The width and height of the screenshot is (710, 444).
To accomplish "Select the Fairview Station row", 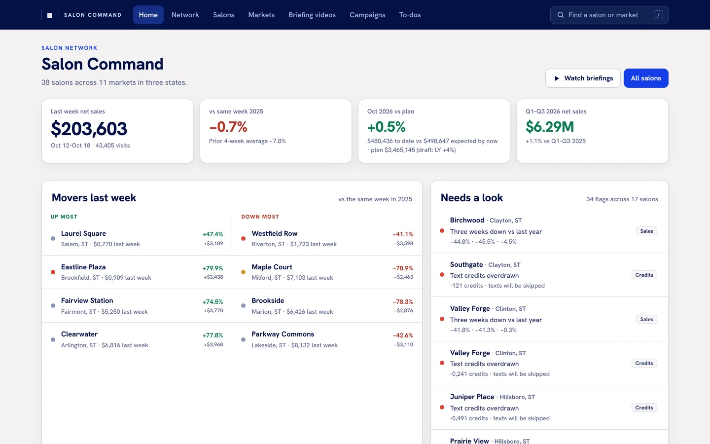I will tap(137, 306).
